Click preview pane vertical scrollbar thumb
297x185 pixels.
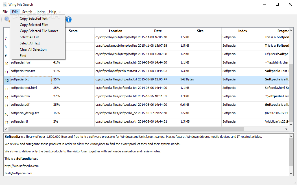(291, 152)
